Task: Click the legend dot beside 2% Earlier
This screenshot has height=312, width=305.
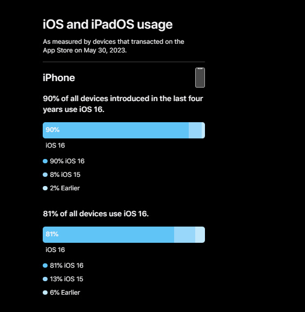Action: click(45, 188)
